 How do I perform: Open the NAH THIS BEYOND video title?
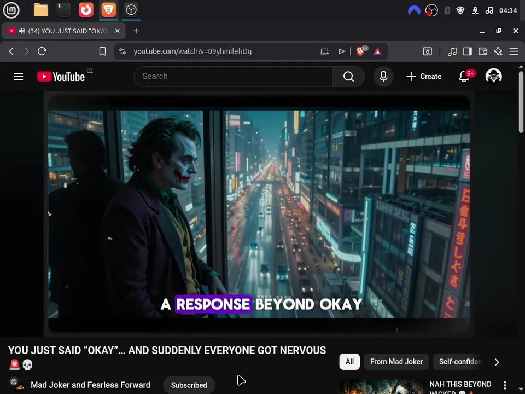click(460, 387)
